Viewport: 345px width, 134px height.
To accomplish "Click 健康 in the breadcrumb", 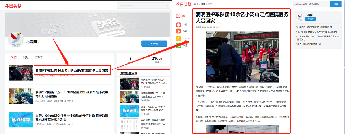I will click(203, 4).
